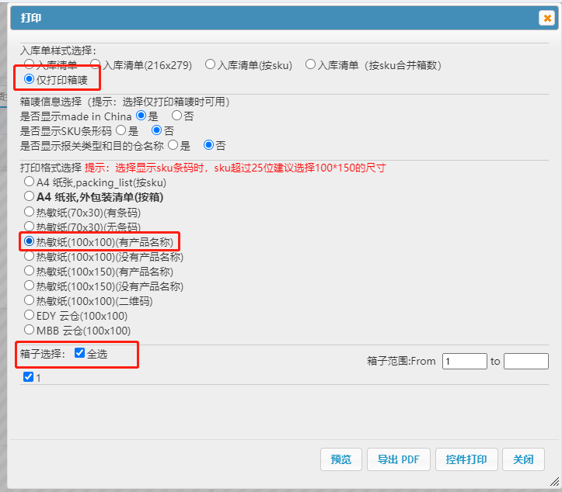Image resolution: width=562 pixels, height=492 pixels.
Task: Click the box range From input field
Action: click(x=463, y=361)
